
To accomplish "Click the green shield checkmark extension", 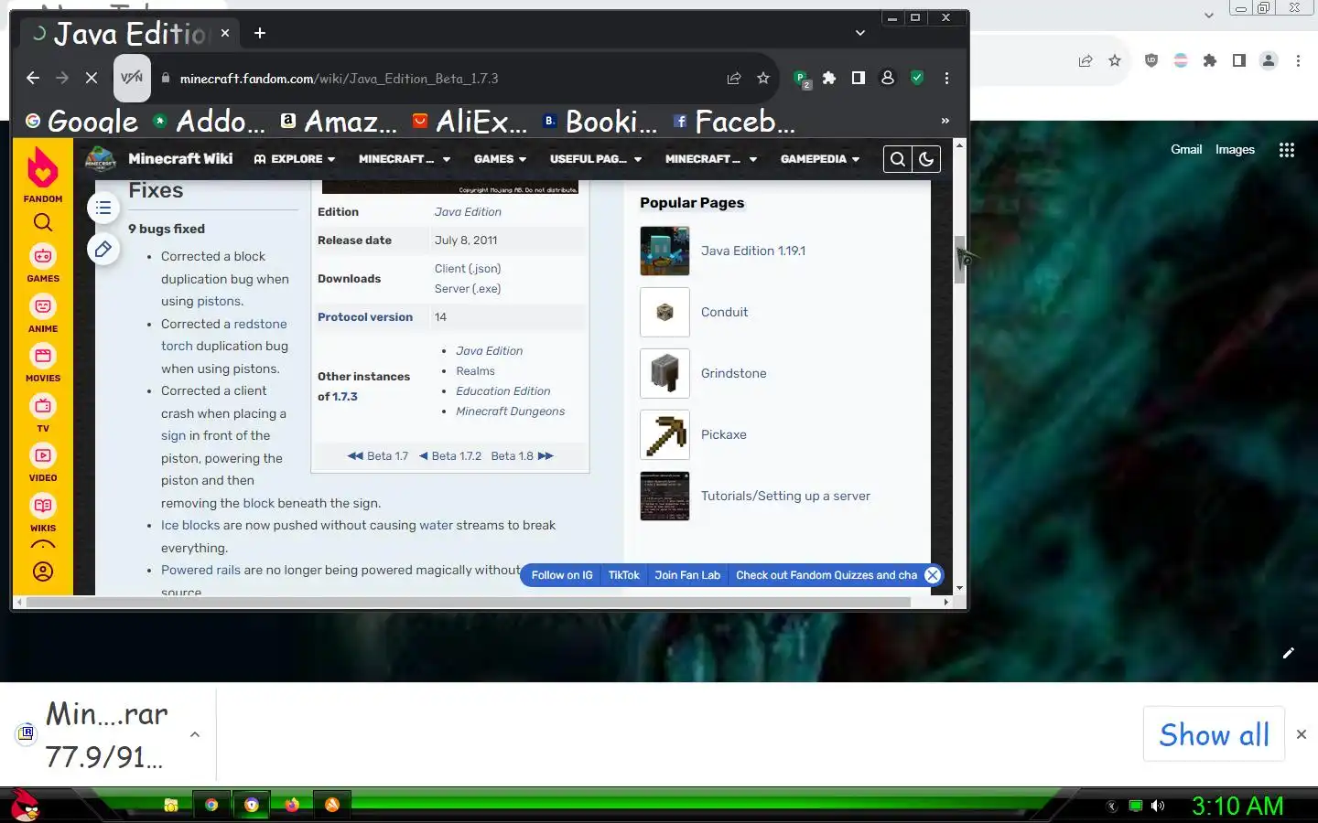I will click(917, 79).
